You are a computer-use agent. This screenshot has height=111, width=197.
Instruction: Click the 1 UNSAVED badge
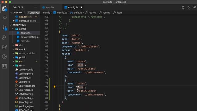(34, 13)
